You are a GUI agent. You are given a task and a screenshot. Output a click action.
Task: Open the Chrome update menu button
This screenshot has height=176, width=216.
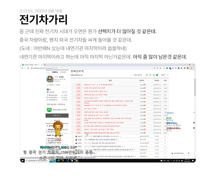192,68
